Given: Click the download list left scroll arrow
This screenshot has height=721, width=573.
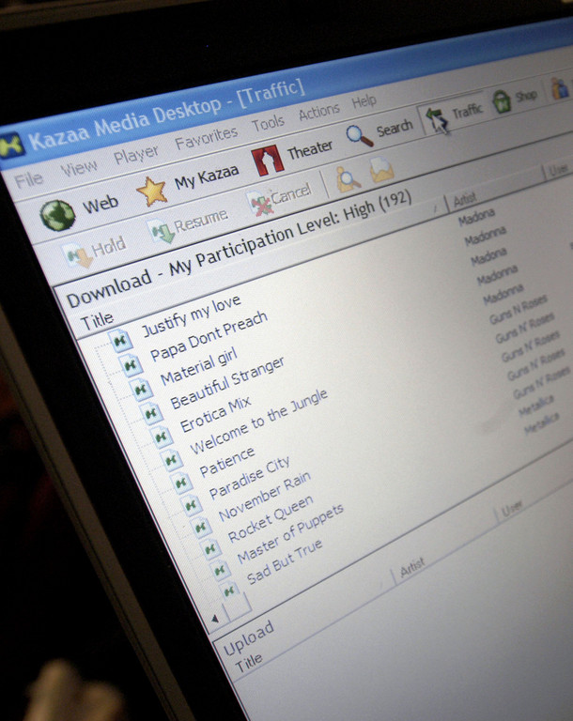Looking at the screenshot, I should coord(215,619).
